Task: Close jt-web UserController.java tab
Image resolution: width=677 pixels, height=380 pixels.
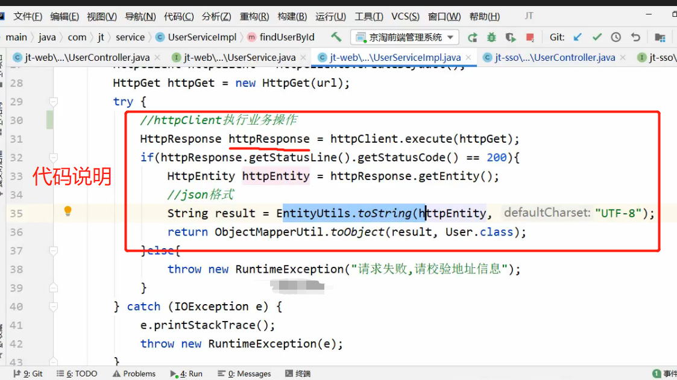Action: tap(157, 57)
